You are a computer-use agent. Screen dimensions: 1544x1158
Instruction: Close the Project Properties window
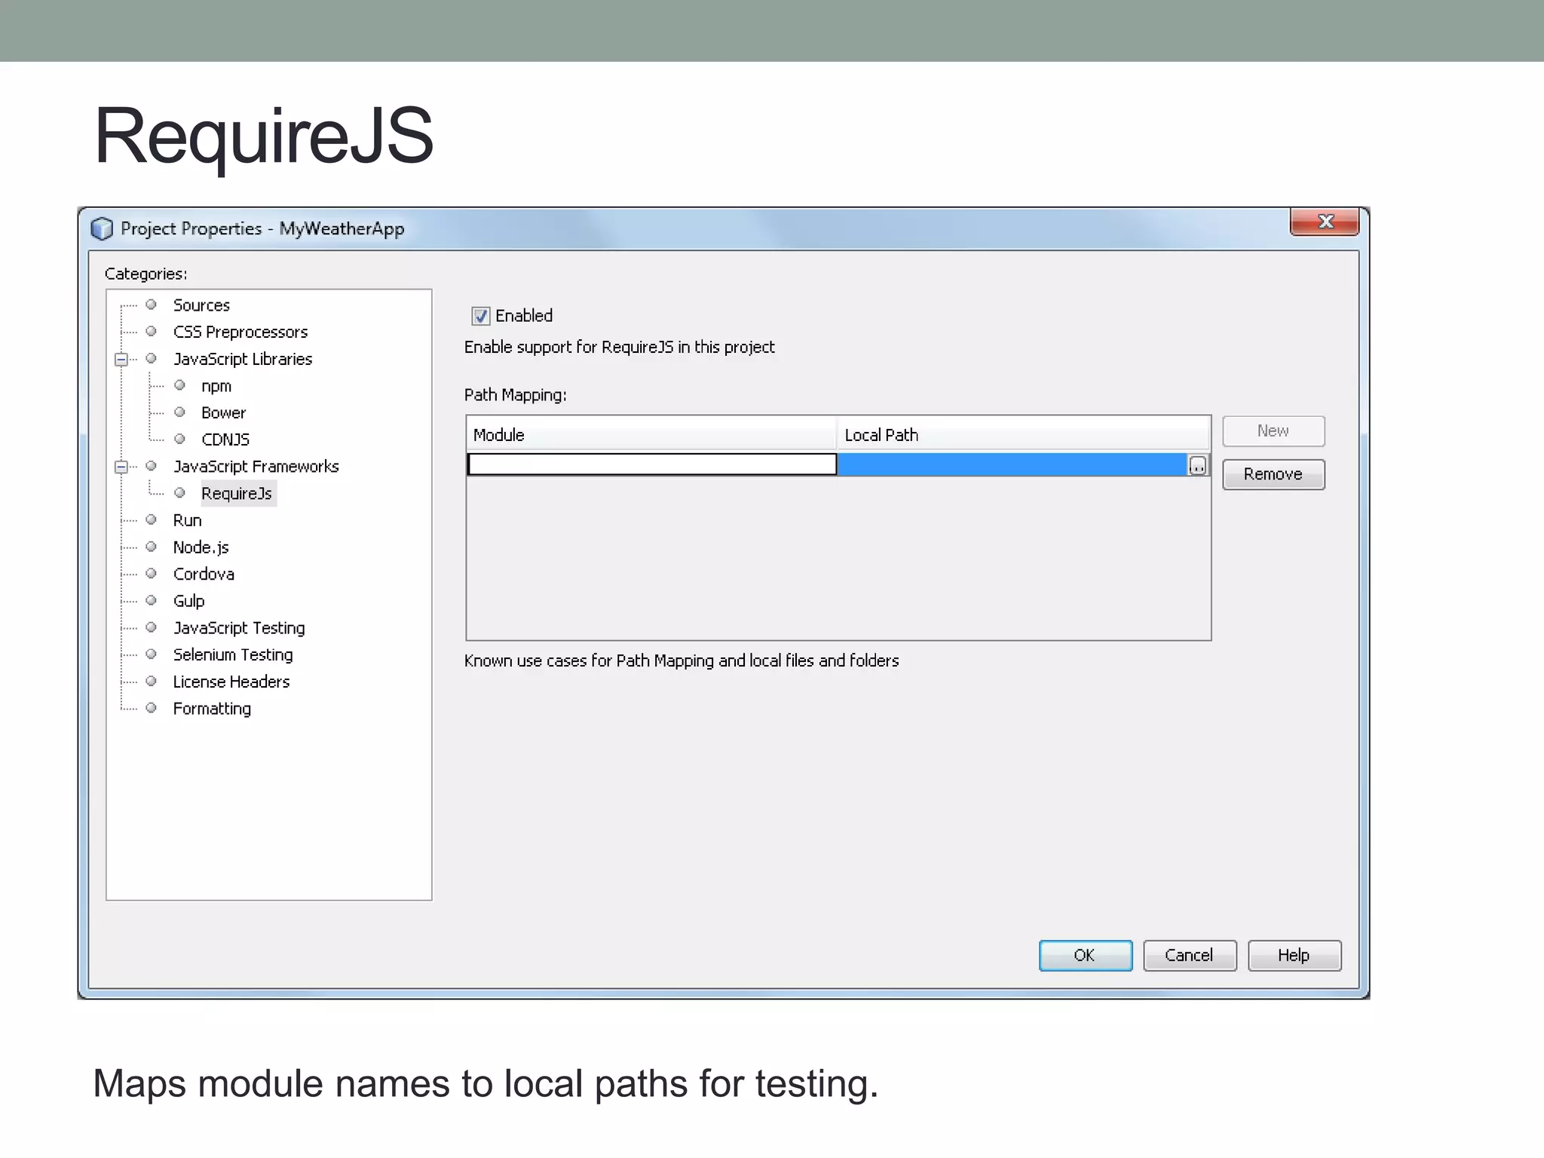coord(1325,222)
